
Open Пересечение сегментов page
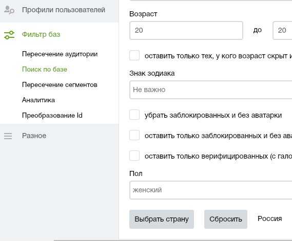coord(60,84)
